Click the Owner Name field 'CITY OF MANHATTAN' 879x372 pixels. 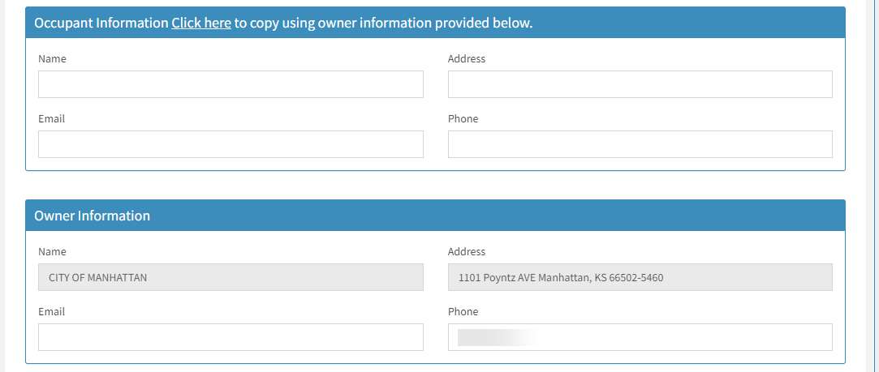[x=231, y=277]
